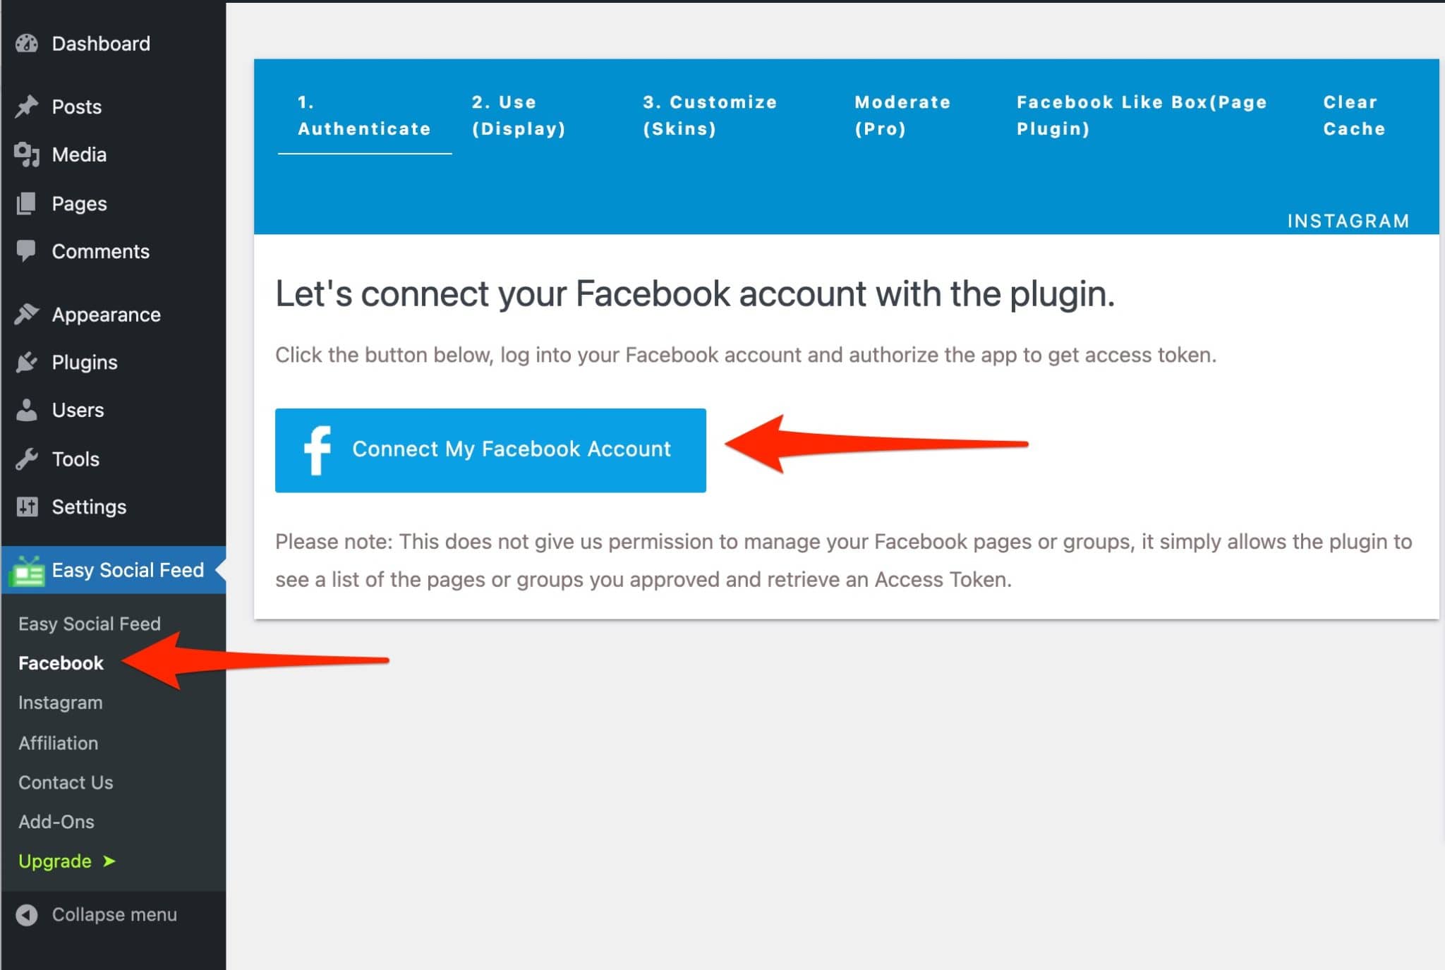Select Facebook in the Easy Social Feed submenu
The width and height of the screenshot is (1445, 970).
60,663
